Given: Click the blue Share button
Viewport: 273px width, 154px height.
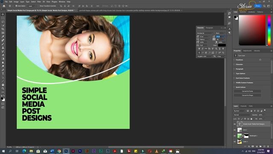Looking at the screenshot, I should click(258, 6).
